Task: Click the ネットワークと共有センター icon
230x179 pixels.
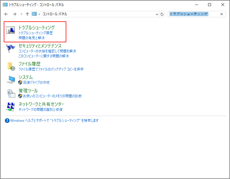Action: click(x=11, y=107)
